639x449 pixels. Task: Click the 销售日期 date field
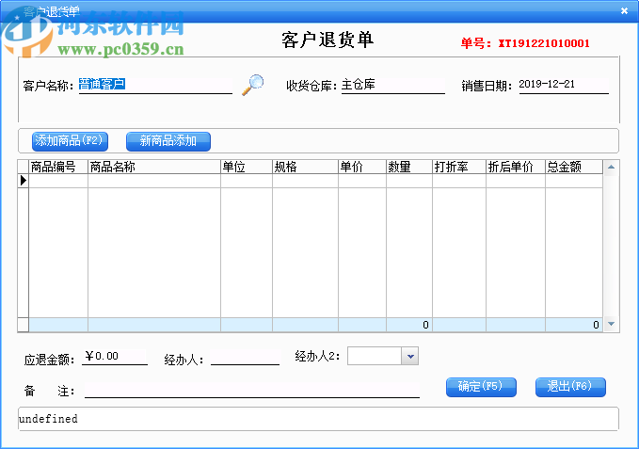(x=564, y=85)
